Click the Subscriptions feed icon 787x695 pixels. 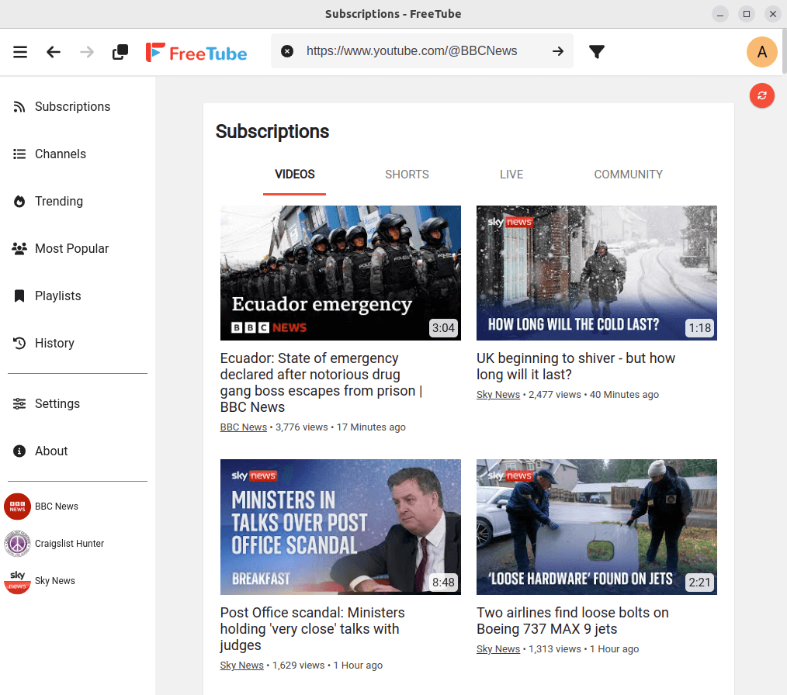[x=19, y=107]
